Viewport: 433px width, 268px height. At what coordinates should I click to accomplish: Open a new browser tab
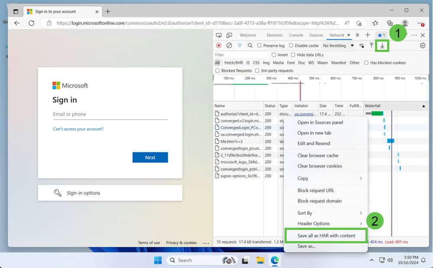(108, 12)
